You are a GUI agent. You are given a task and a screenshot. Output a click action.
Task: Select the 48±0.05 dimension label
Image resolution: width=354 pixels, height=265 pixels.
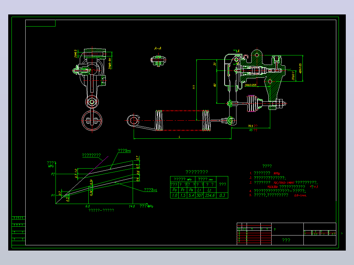300,68
